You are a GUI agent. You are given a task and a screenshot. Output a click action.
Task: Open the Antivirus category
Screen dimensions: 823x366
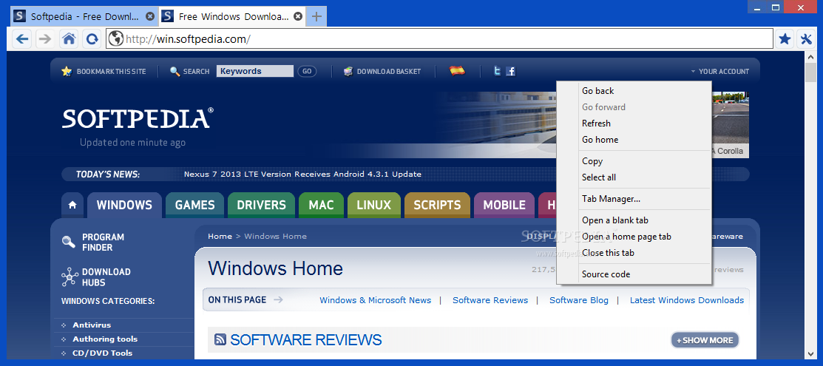92,325
